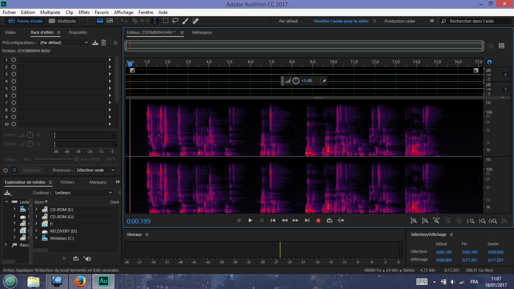
Task: Show the spectral frequency display
Action: pos(100,21)
